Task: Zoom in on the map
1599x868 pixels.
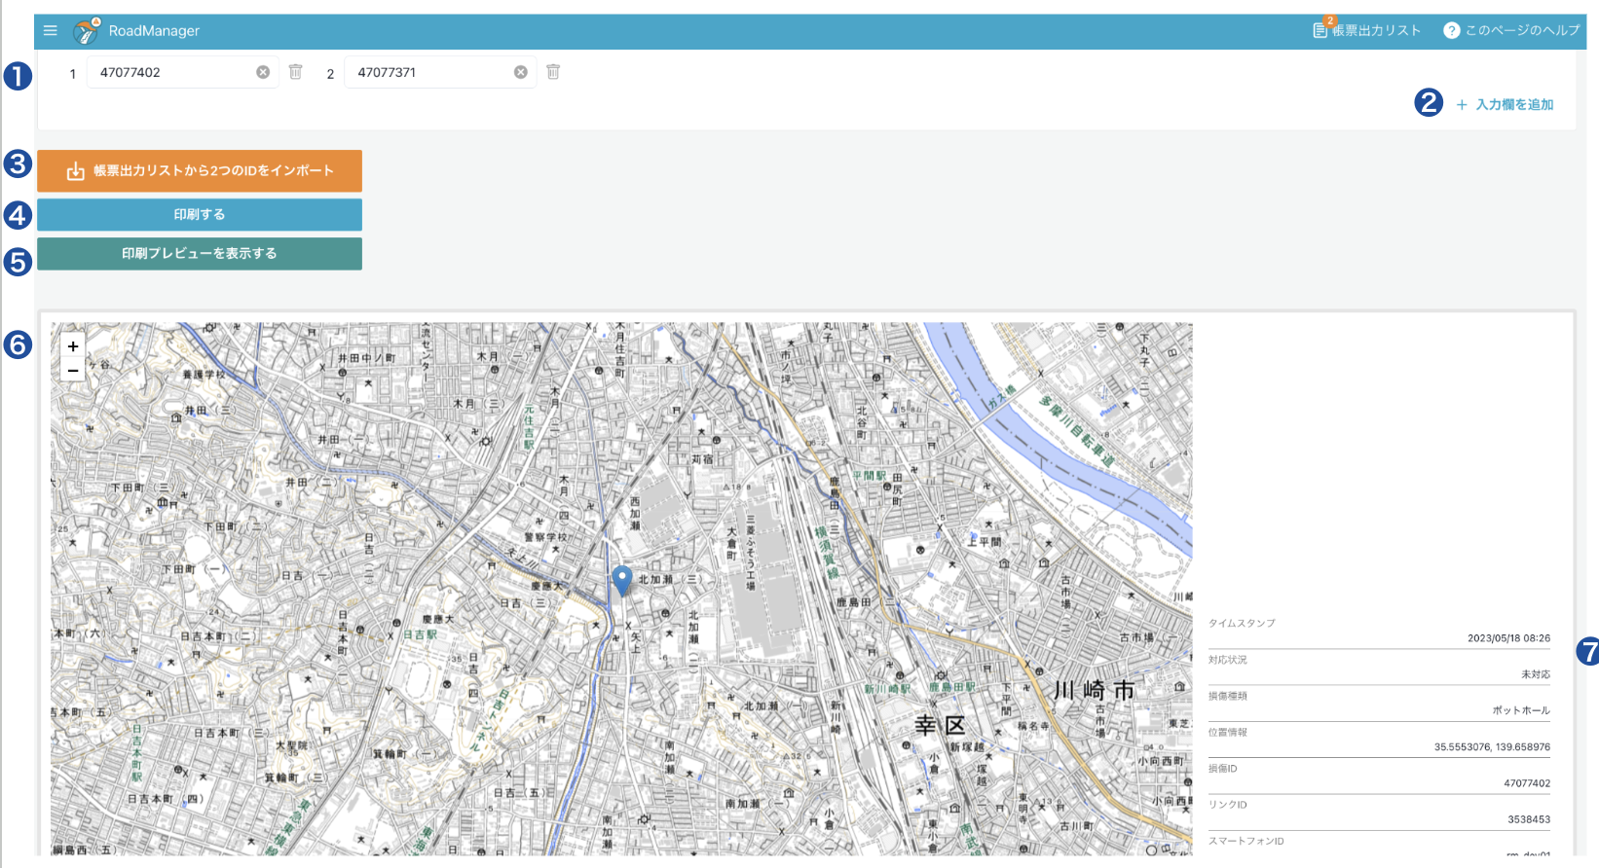Action: coord(73,346)
